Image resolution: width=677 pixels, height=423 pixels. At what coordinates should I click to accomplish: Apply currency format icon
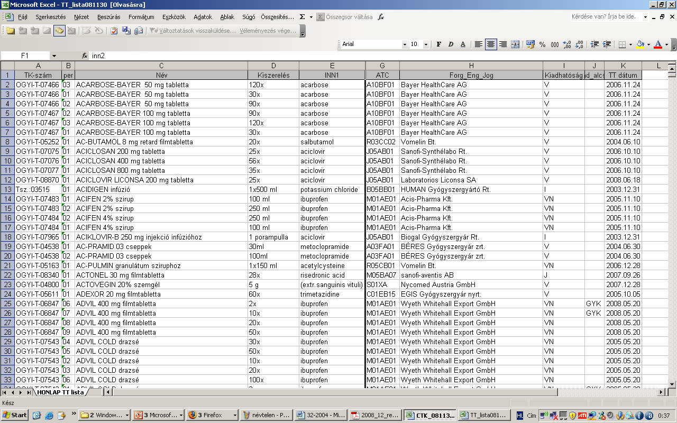(530, 44)
